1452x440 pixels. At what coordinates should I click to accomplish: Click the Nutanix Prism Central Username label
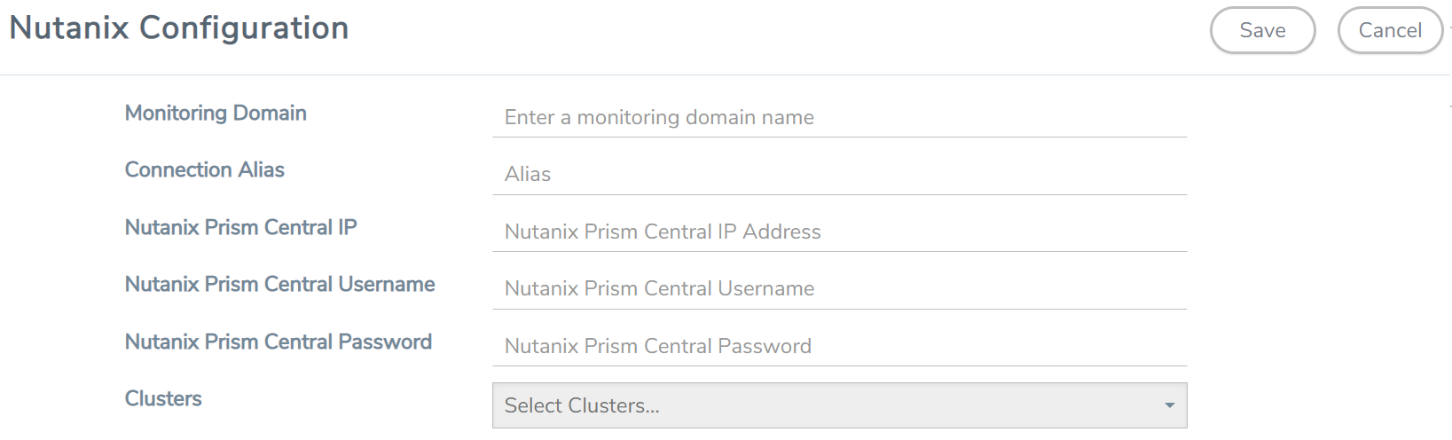(279, 284)
